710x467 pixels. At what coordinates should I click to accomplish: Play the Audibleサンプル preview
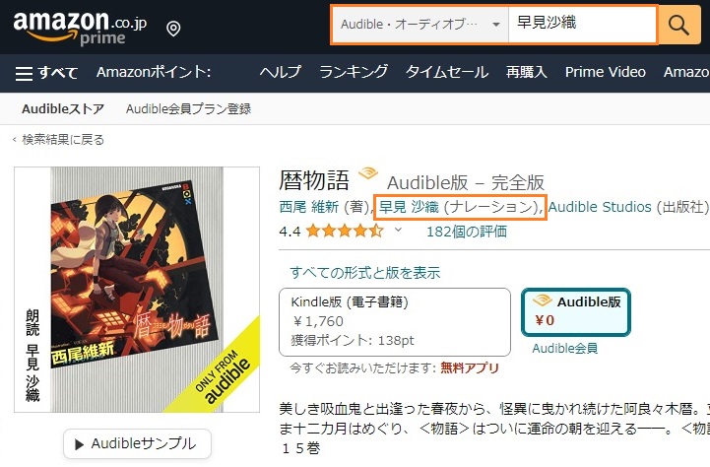click(137, 444)
